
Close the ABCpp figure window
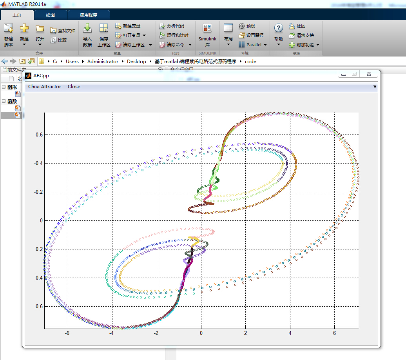click(x=369, y=74)
